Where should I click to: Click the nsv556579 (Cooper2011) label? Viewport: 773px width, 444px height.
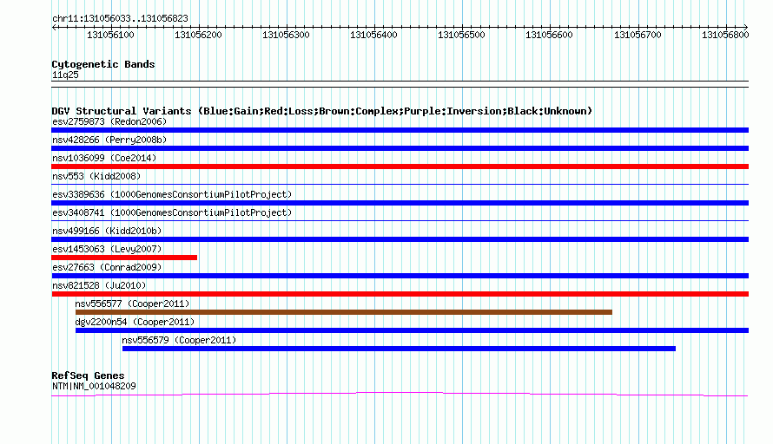tap(179, 340)
